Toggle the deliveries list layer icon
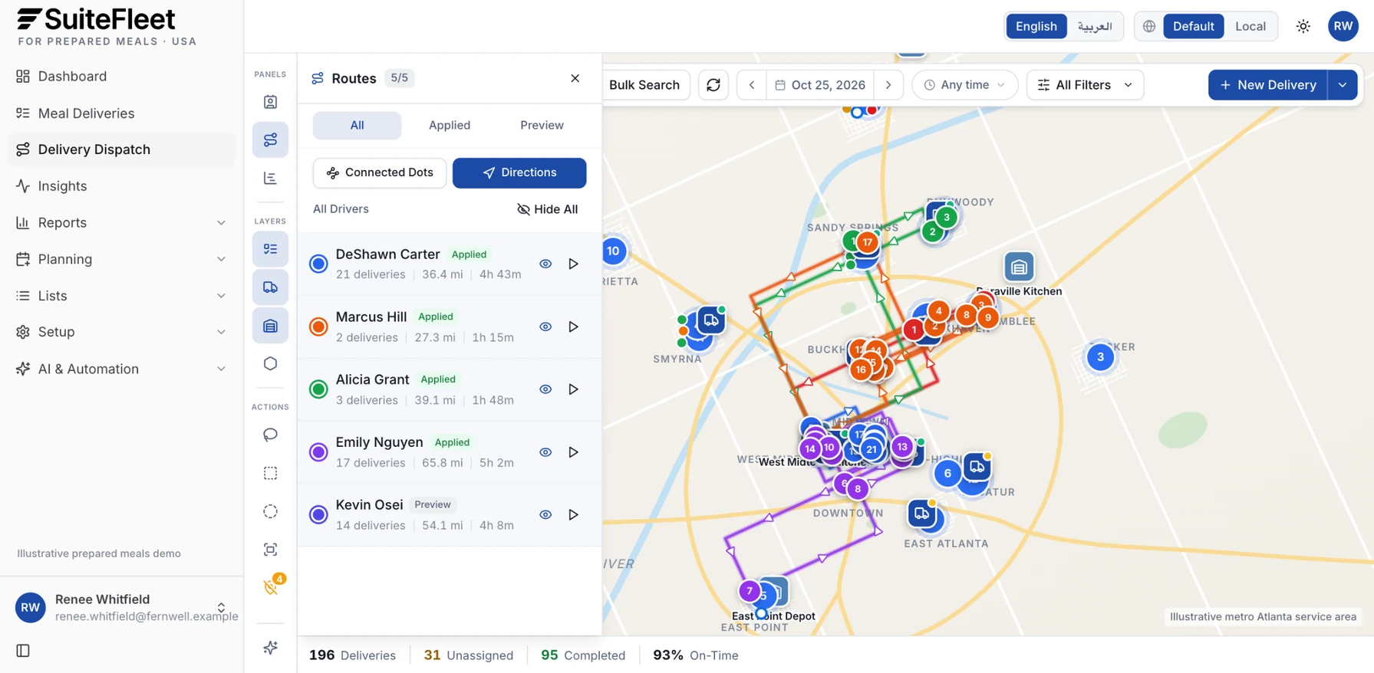Viewport: 1374px width, 673px height. (270, 249)
